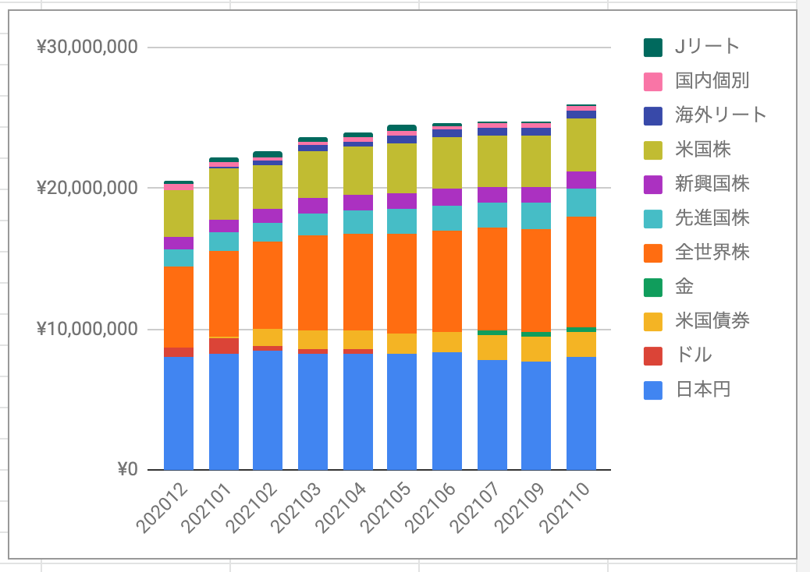The image size is (810, 572).
Task: Select the red ドル segment of the 202101 bar
Action: coord(224,345)
